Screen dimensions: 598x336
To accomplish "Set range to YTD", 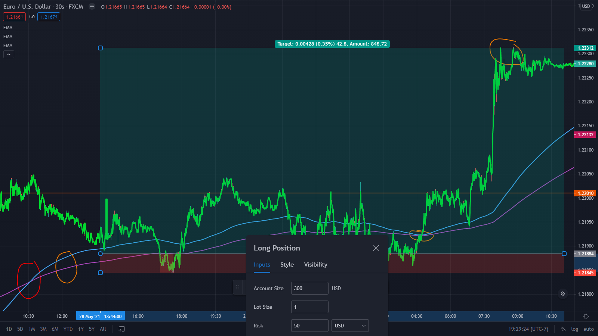I will [68, 329].
